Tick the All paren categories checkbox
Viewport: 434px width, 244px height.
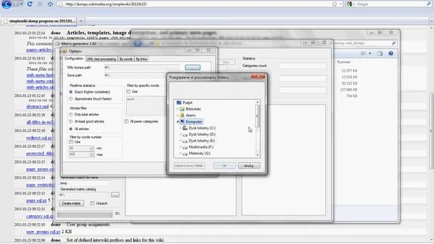pos(127,121)
